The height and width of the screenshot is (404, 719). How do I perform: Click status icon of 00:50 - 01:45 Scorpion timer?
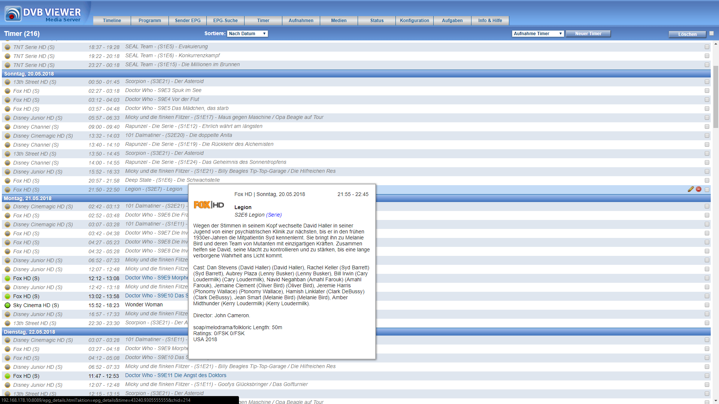click(x=7, y=82)
